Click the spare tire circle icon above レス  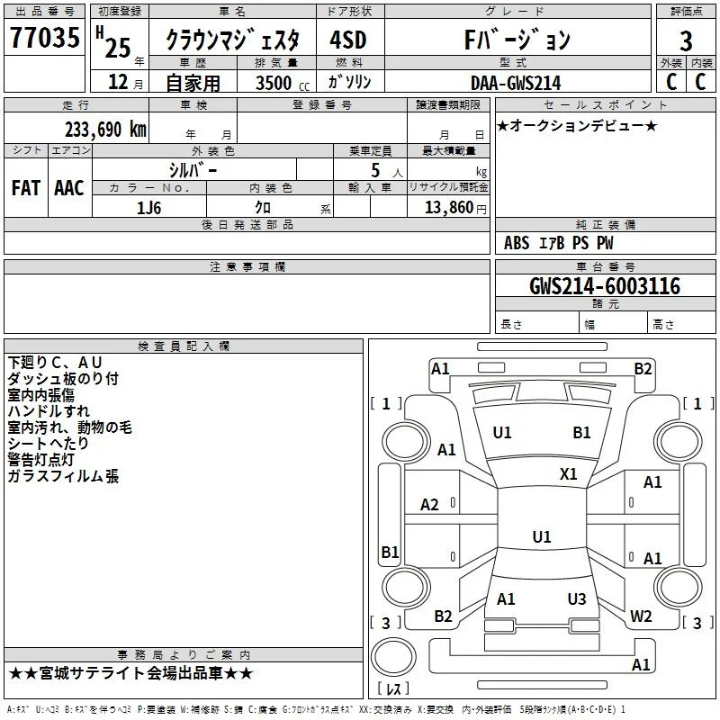click(393, 657)
